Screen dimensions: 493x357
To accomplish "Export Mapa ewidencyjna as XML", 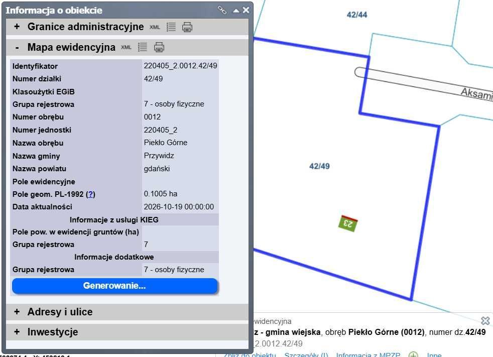I will (x=126, y=48).
